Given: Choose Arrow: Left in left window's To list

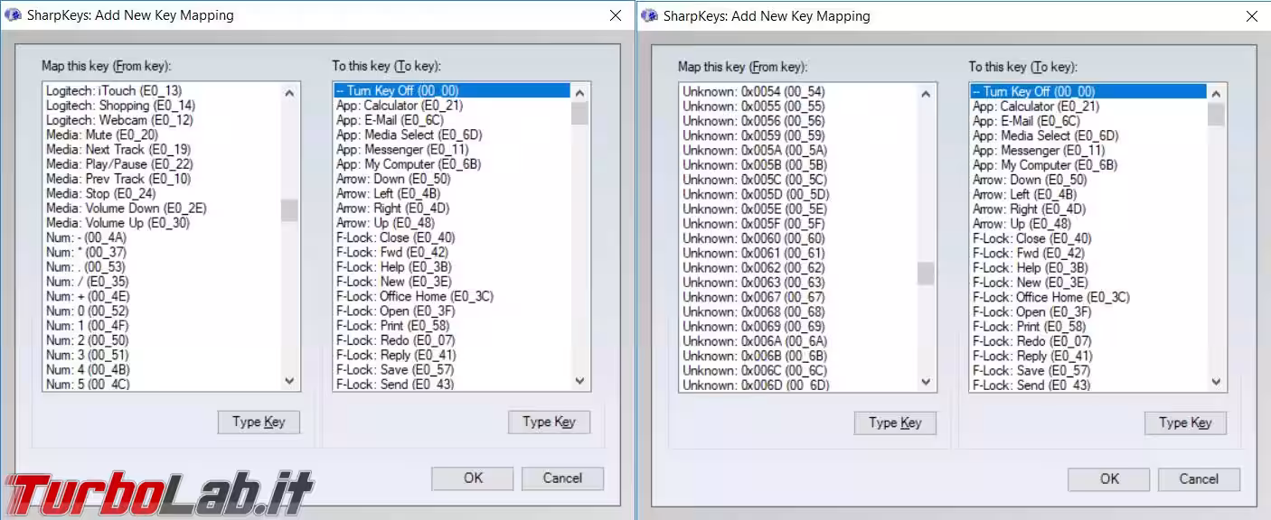Looking at the screenshot, I should tap(388, 193).
